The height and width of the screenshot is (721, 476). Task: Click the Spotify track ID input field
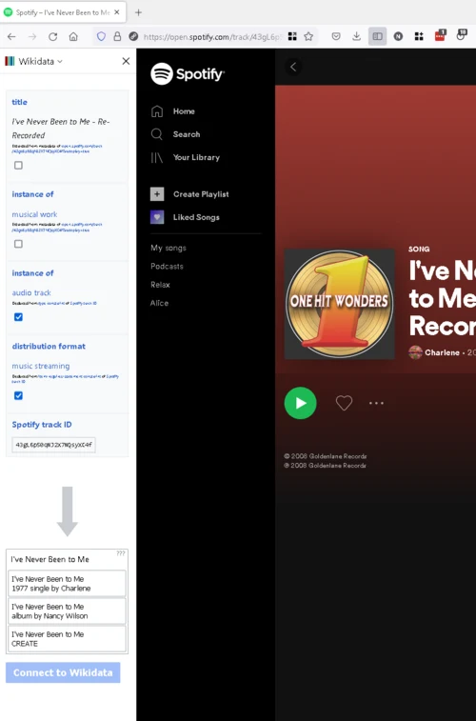click(53, 445)
